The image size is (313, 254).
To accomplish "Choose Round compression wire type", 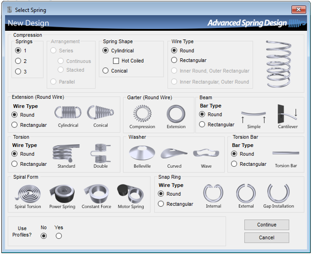I will [x=174, y=50].
